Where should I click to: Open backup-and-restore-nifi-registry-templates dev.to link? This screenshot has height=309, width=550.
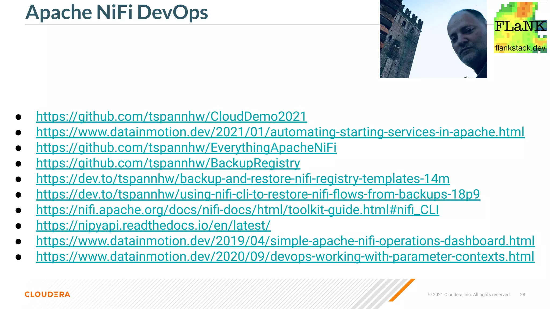tap(243, 179)
